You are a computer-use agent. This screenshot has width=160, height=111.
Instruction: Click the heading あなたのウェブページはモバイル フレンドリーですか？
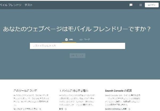(x=77, y=29)
